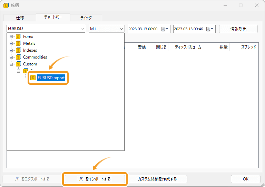Select Custom in the symbol tree
This screenshot has height=187, width=265.
click(30, 64)
